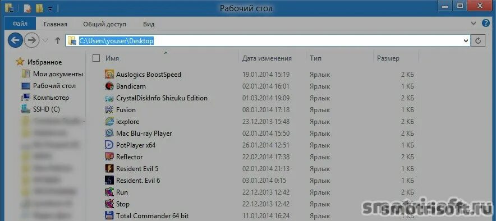This screenshot has height=221, width=496.
Task: Click the date 19.01.2014 15:19
Action: (x=266, y=75)
